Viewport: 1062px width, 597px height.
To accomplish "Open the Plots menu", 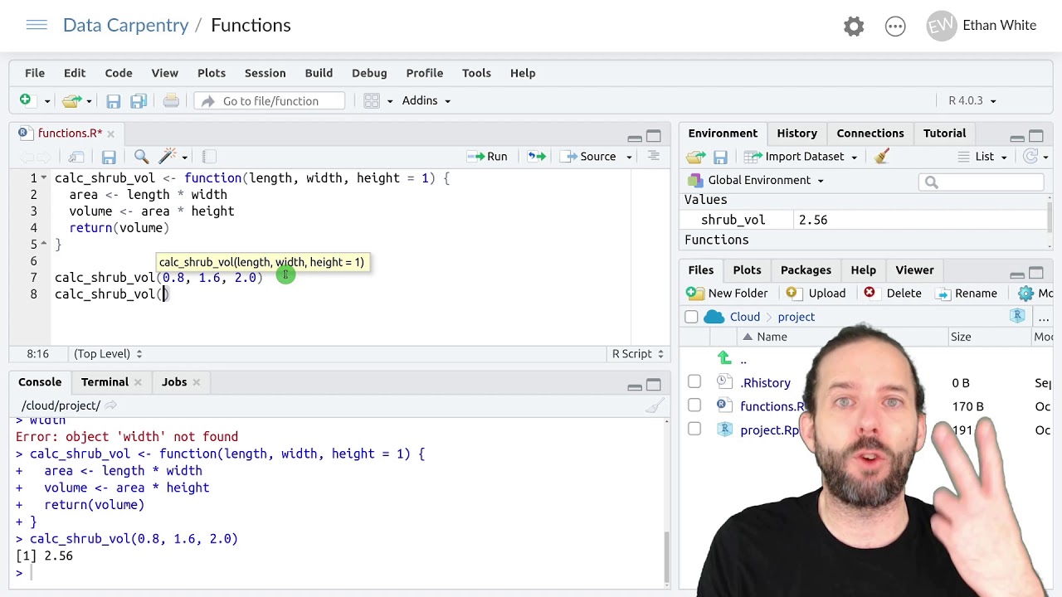I will click(212, 73).
